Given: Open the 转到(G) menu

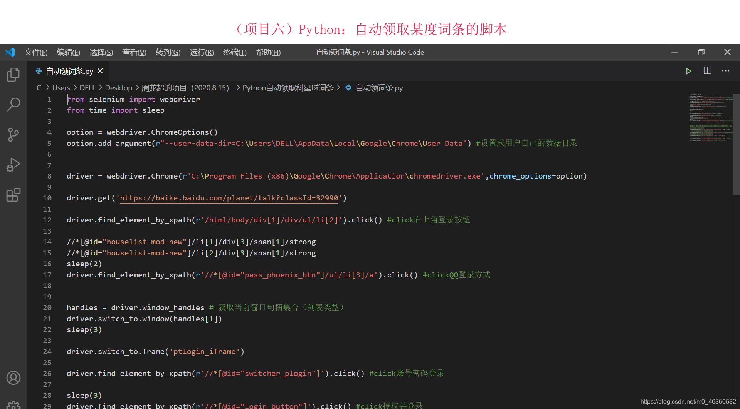Looking at the screenshot, I should point(168,52).
